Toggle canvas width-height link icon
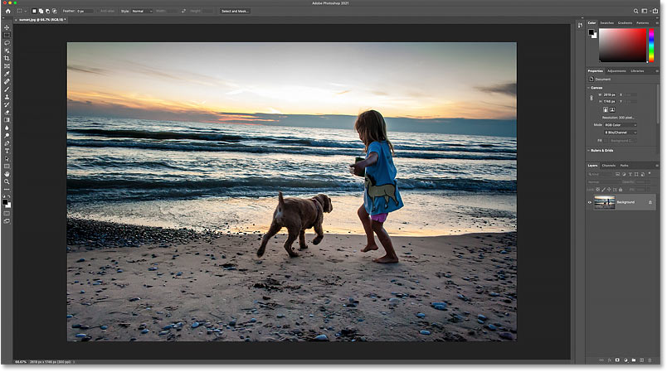The width and height of the screenshot is (667, 372). (592, 98)
